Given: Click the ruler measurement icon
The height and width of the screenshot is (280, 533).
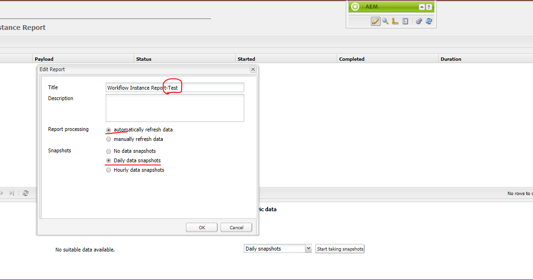Looking at the screenshot, I should (x=395, y=21).
